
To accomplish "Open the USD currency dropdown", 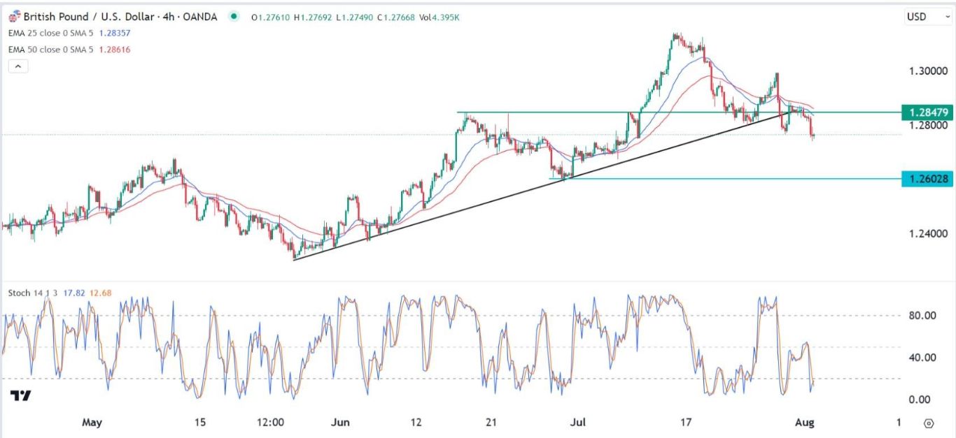I will (929, 17).
